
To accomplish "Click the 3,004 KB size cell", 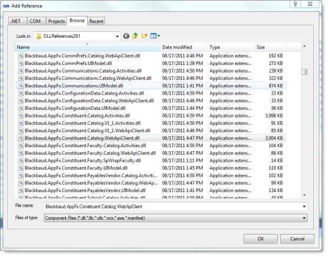I will 274,138.
